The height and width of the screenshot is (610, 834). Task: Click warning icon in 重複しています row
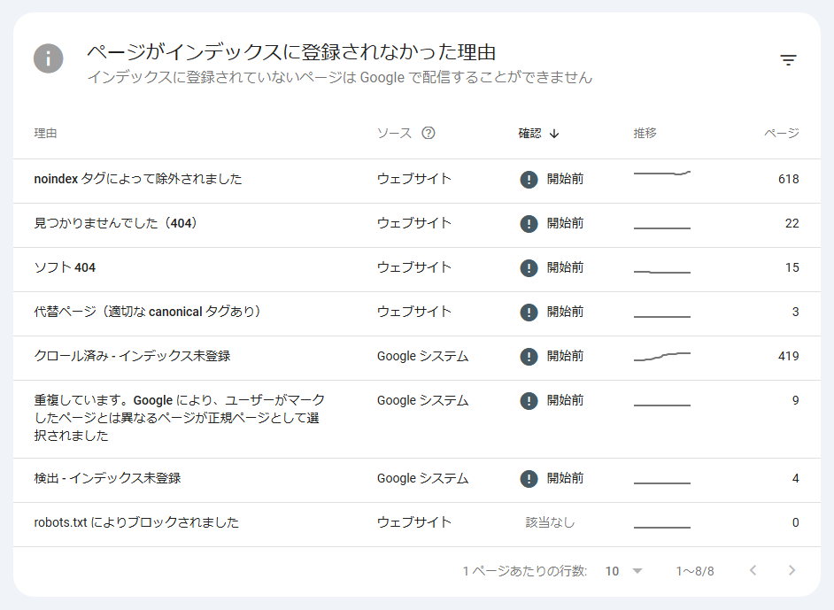[529, 400]
